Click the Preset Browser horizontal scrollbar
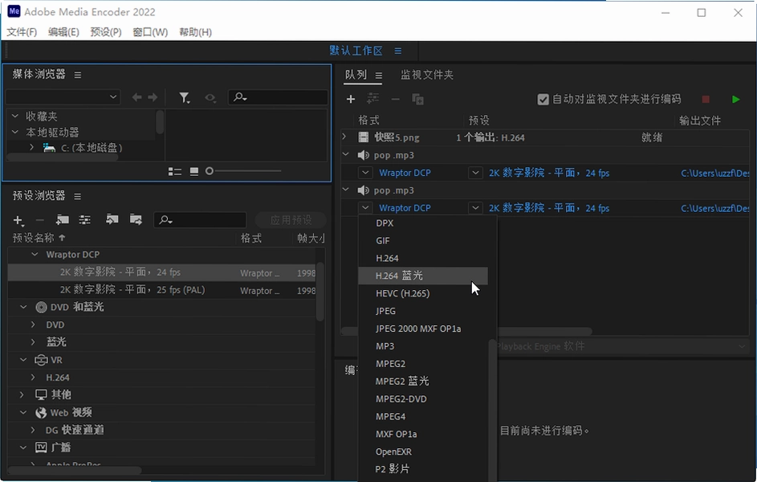The width and height of the screenshot is (757, 482). tap(75, 470)
